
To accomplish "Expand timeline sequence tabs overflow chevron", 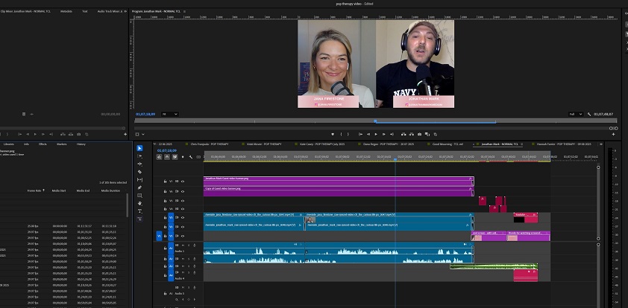I will (x=600, y=144).
